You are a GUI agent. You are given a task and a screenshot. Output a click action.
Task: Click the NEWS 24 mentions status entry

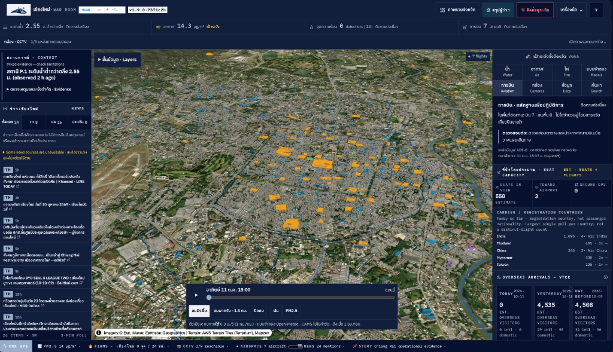coord(323,346)
